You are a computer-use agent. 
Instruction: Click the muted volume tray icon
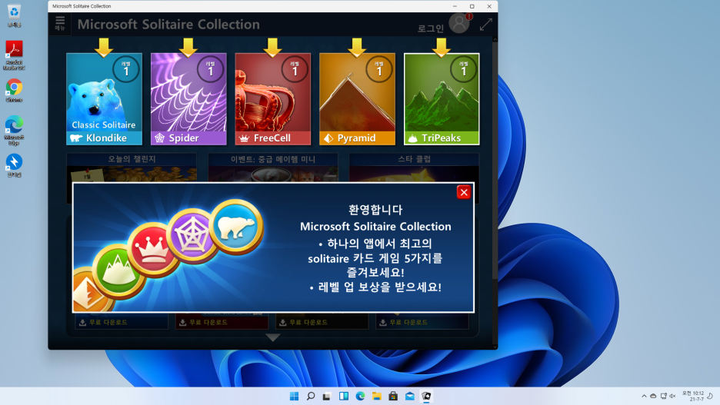[673, 397]
